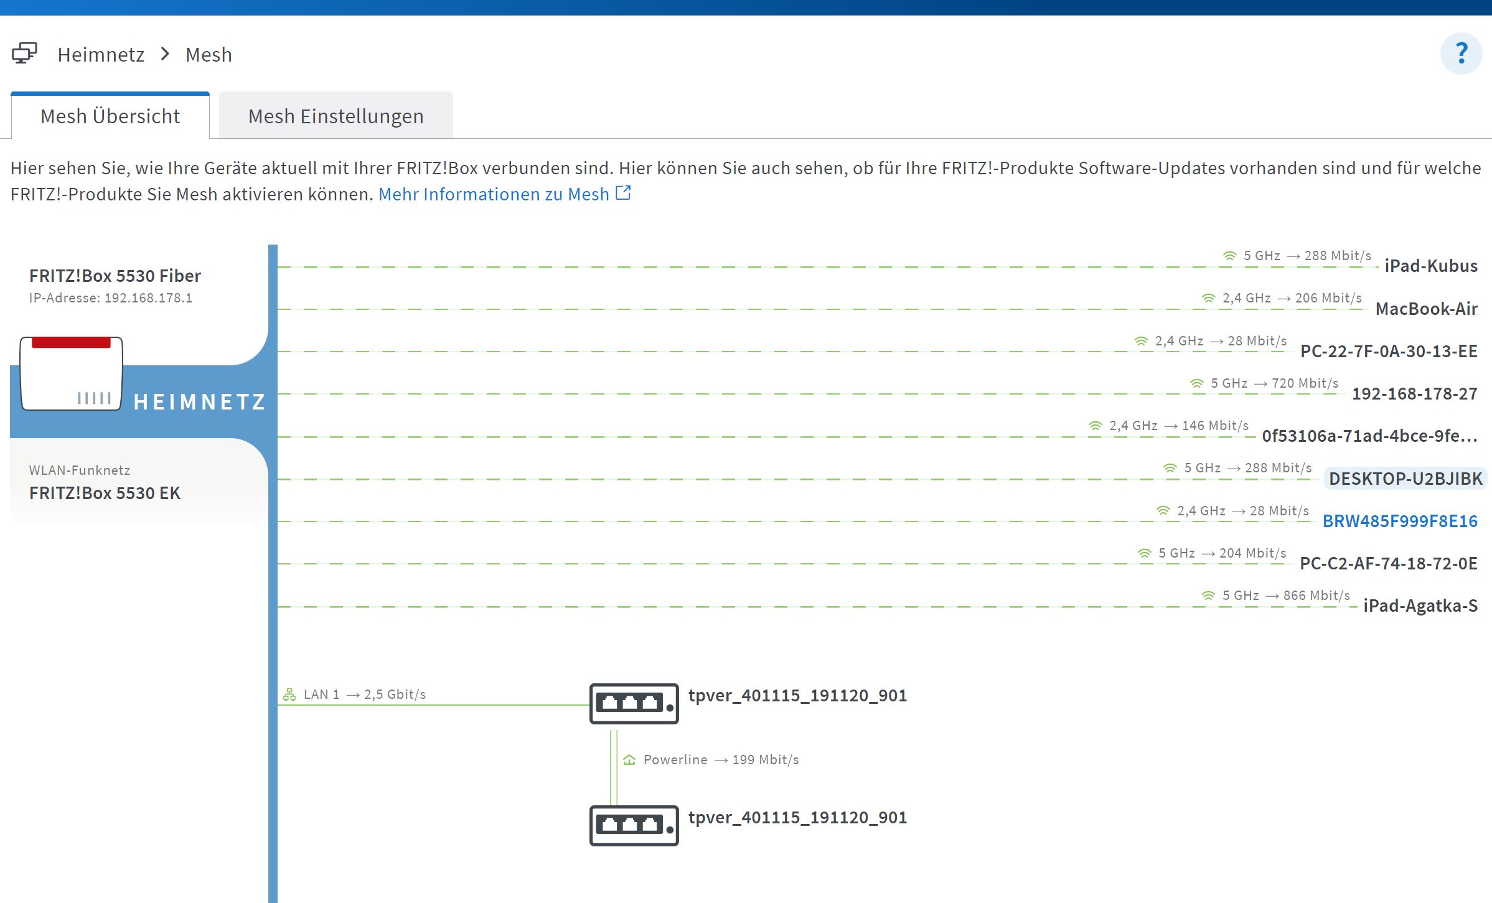Click the FRITZ!Box router device image

coord(71,373)
